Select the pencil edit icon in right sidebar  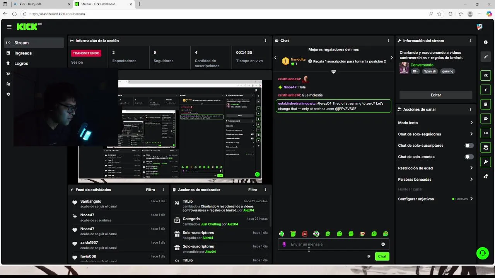tap(486, 57)
